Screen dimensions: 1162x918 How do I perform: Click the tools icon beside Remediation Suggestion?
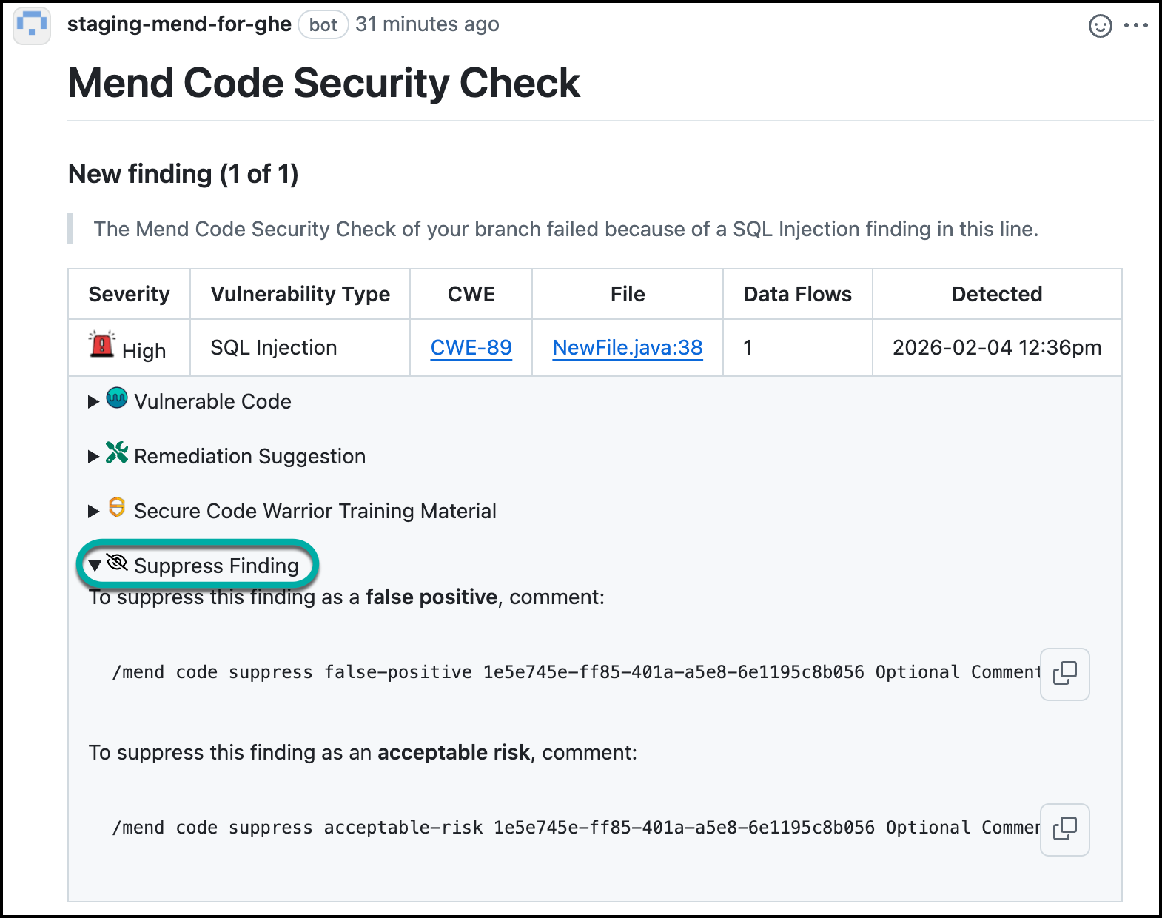coord(117,452)
